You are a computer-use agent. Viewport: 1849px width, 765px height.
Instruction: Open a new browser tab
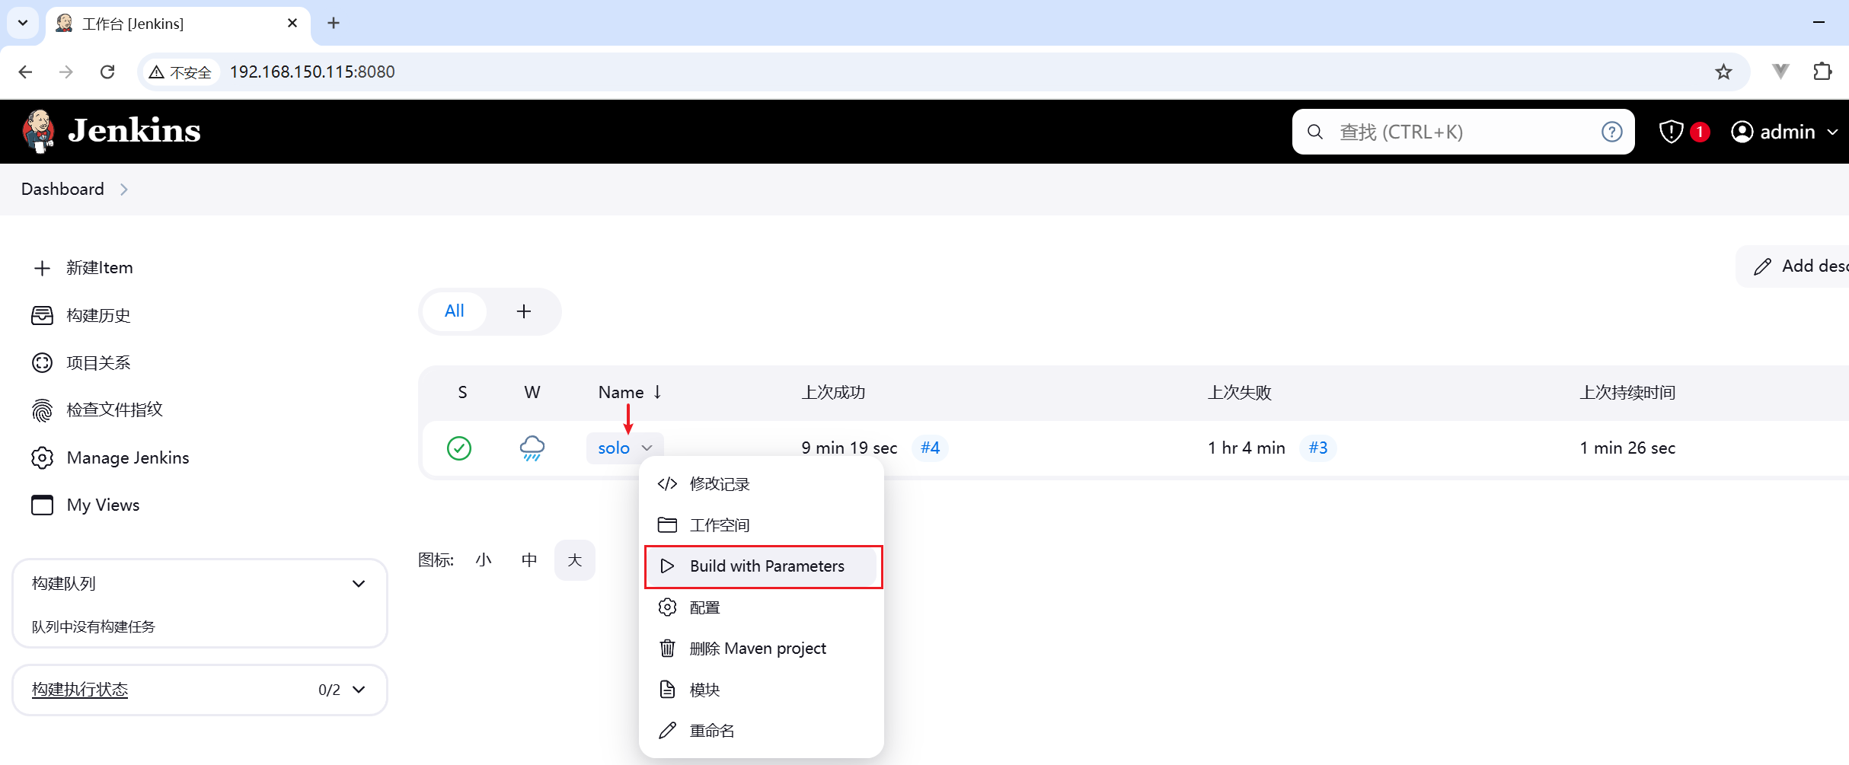pyautogui.click(x=334, y=23)
